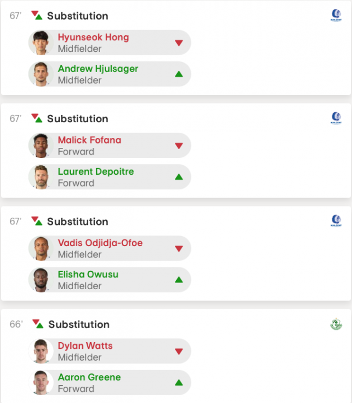This screenshot has height=403, width=352.
Task: Click the KAA Gent logo on Hong substitution
Action: point(336,16)
